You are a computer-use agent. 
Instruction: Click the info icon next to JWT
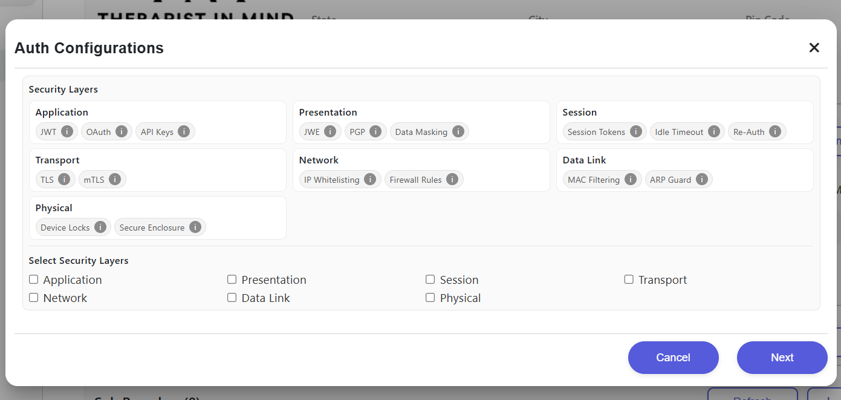(x=67, y=131)
